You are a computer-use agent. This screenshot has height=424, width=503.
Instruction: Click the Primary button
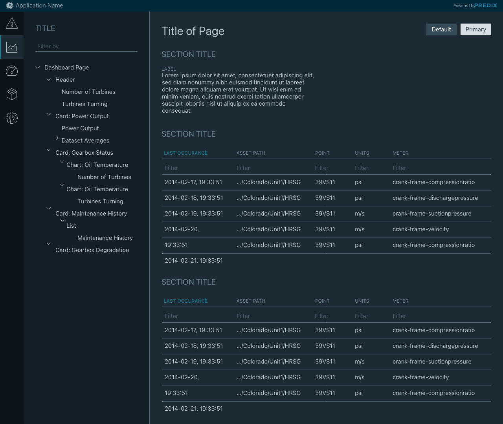(x=475, y=29)
